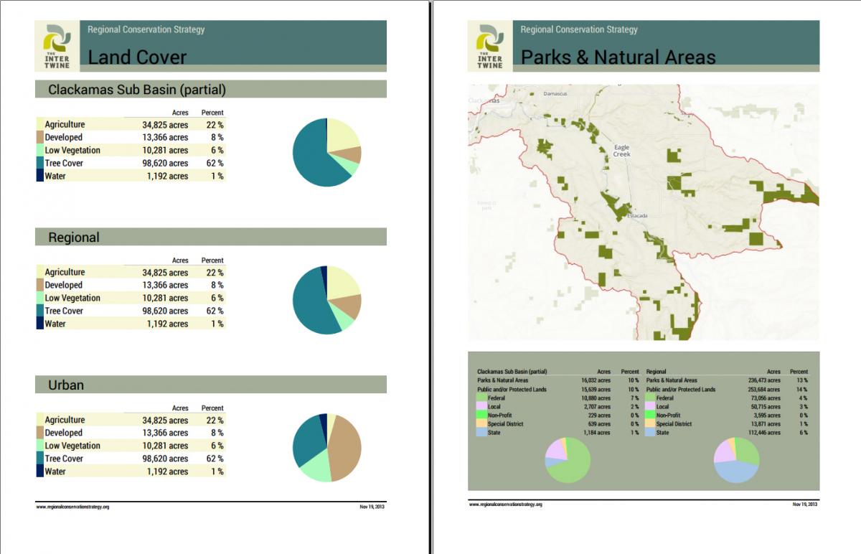The height and width of the screenshot is (554, 861).
Task: Click 'Public and/or Protected Lands' beside 15,639 acres
Action: (512, 389)
